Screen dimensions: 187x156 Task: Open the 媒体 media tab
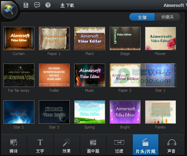14,145
